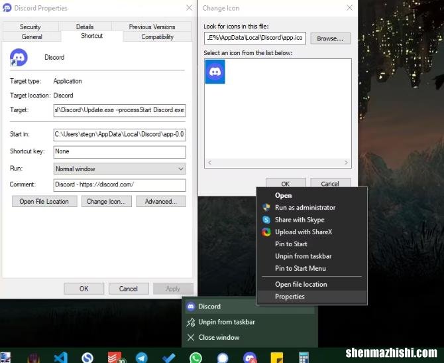Switch to the Security tab

[x=30, y=27]
